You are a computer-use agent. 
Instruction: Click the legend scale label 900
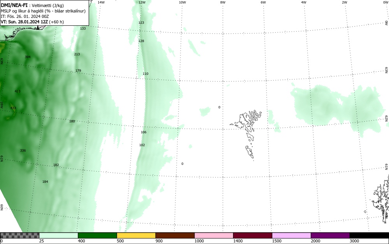(x=159, y=241)
